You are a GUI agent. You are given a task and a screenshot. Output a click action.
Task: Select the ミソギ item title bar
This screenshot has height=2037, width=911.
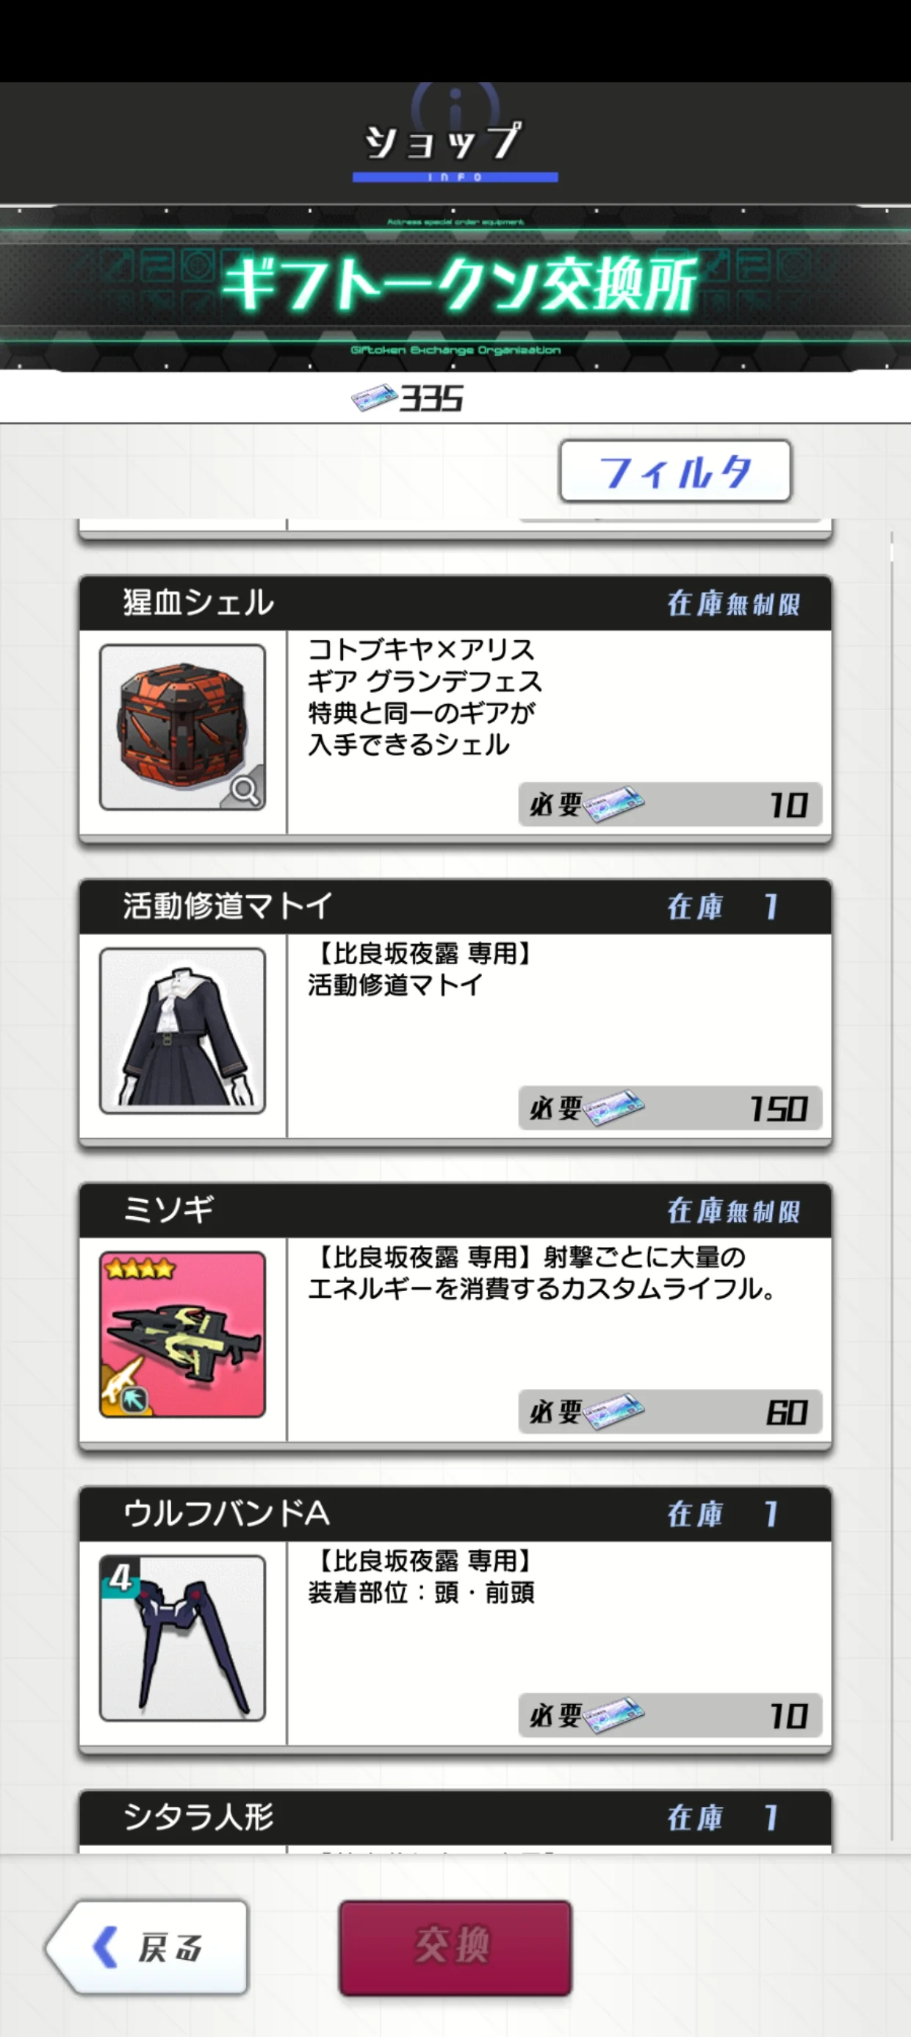tap(455, 1210)
